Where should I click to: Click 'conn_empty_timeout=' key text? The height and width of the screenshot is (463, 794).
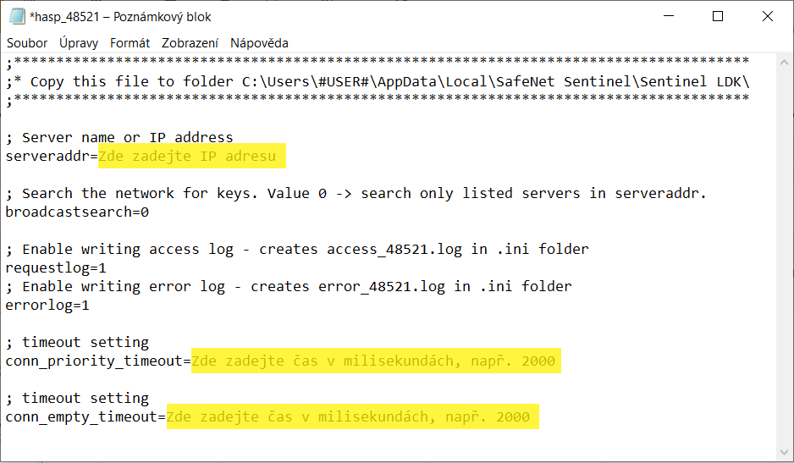coord(85,416)
